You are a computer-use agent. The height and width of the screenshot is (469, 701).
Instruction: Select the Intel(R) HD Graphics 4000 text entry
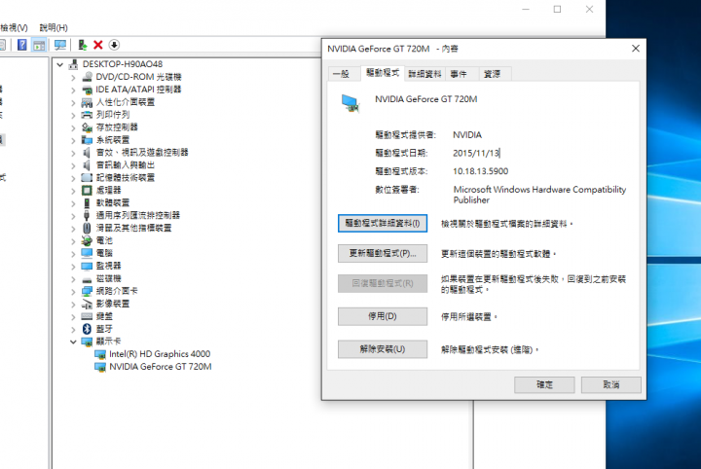(160, 354)
